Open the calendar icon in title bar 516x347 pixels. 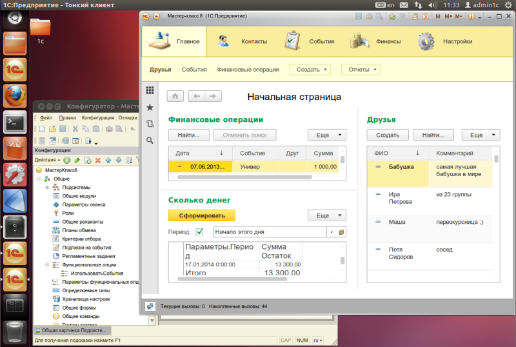pos(425,16)
